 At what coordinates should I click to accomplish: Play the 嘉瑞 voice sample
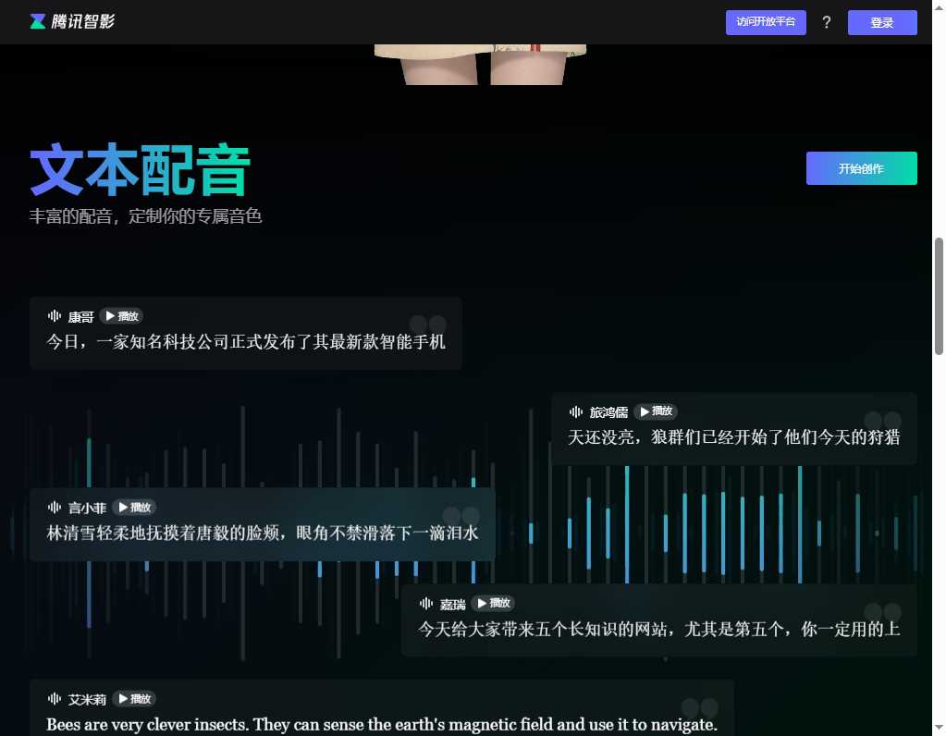pyautogui.click(x=493, y=603)
